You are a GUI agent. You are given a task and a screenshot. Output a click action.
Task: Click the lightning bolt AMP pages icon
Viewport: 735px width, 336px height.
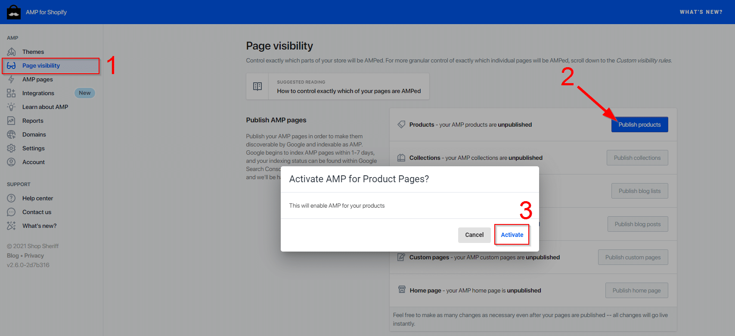coord(12,79)
